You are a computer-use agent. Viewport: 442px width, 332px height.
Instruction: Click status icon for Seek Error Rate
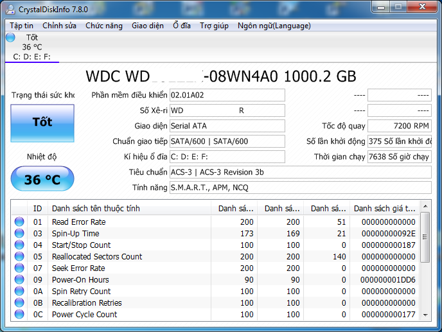19,268
